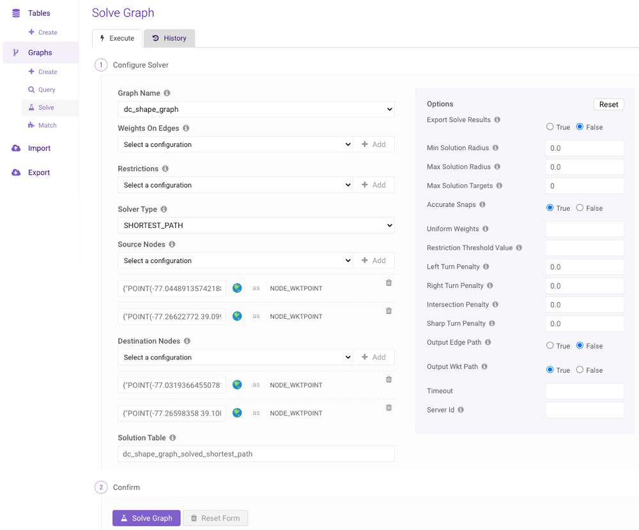The image size is (639, 530).
Task: Delete the second source node using trash icon
Action: coord(389,311)
